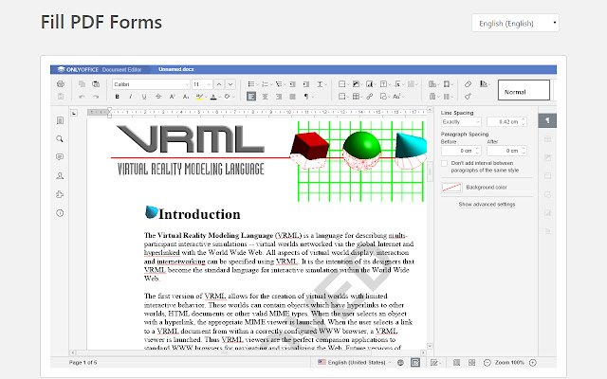Image resolution: width=607 pixels, height=379 pixels.
Task: Click the Insert chart icon
Action: (x=370, y=84)
